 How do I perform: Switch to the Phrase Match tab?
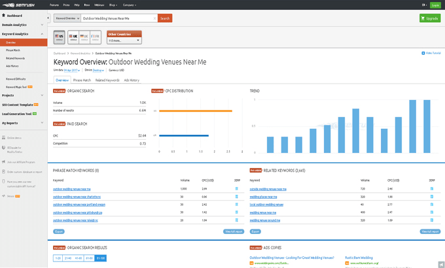(x=82, y=80)
